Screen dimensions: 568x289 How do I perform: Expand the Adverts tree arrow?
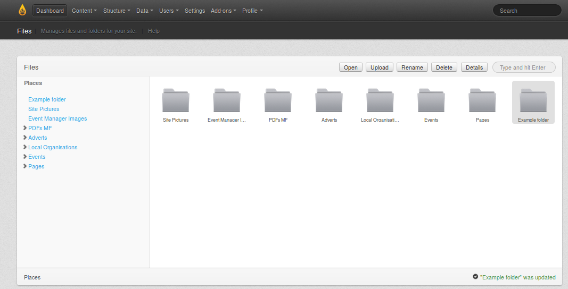coord(25,138)
